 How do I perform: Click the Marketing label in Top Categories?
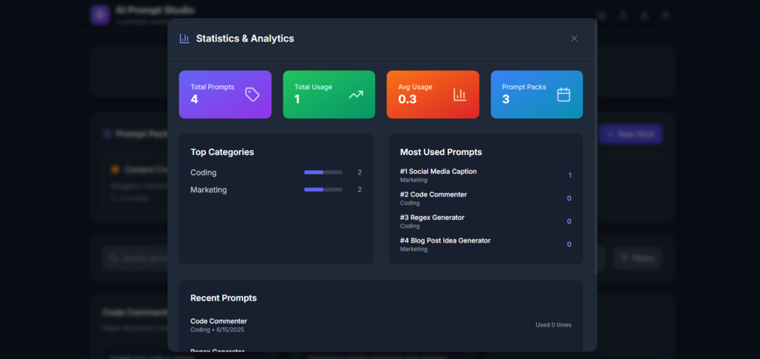tap(209, 190)
